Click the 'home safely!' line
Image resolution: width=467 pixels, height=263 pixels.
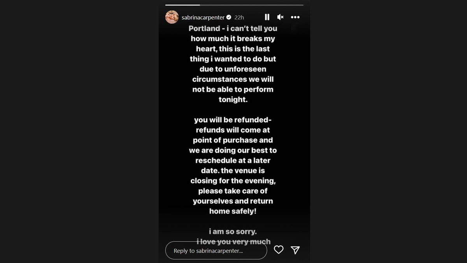pos(233,211)
